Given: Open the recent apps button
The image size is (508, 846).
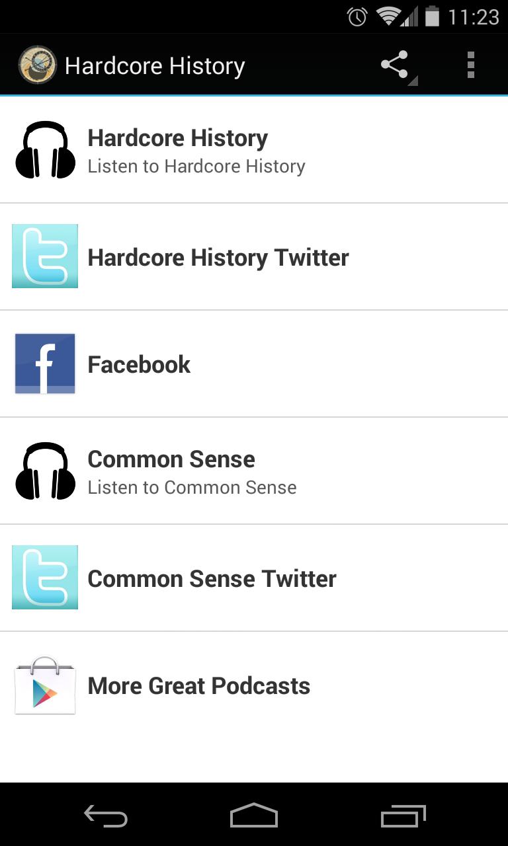Looking at the screenshot, I should pos(403,816).
